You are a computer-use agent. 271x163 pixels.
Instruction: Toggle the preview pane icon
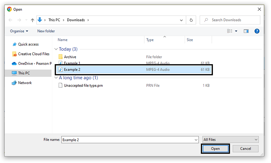tap(246, 31)
